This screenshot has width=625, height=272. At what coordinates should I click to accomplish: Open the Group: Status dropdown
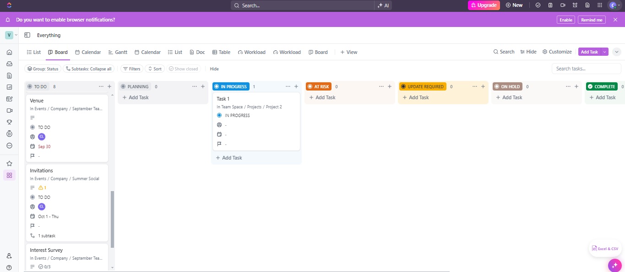pyautogui.click(x=43, y=69)
